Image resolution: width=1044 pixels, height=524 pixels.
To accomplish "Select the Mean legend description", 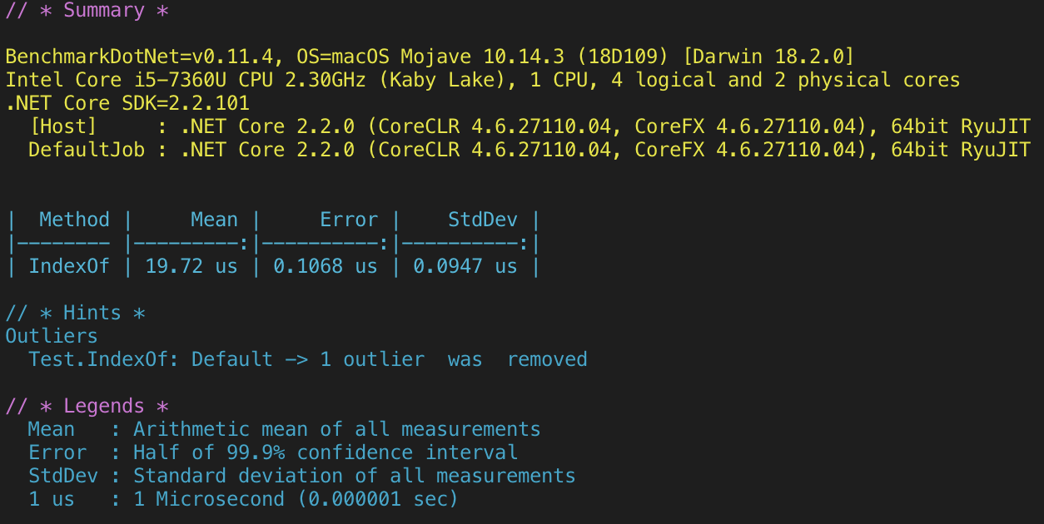I will 283,428.
